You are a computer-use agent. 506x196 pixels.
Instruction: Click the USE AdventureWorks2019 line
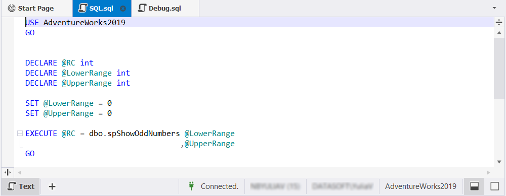[75, 23]
